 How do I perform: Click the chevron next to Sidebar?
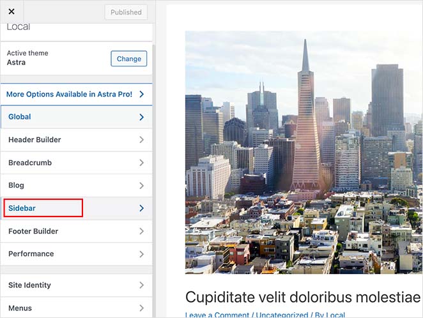point(141,208)
